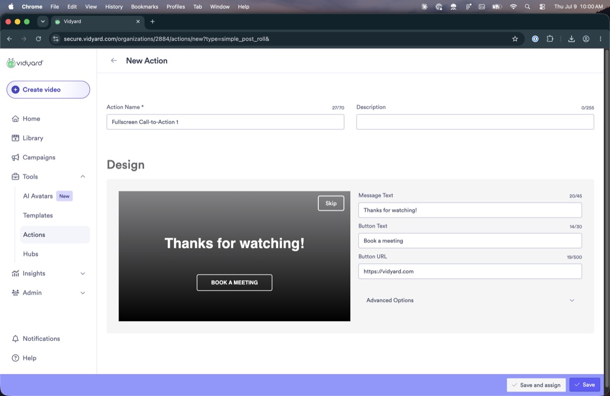Click the Action Name field

click(225, 122)
